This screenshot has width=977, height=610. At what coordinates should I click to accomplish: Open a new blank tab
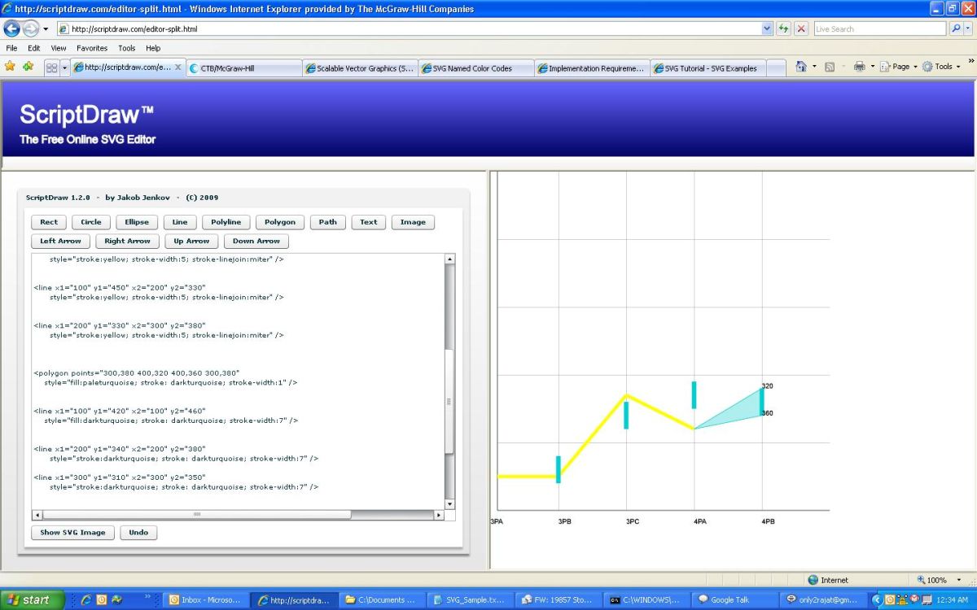tap(776, 68)
